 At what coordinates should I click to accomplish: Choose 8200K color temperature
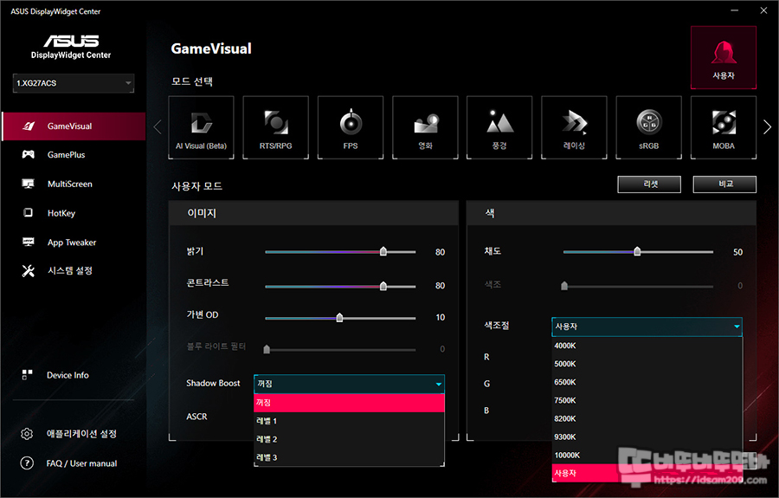[647, 419]
